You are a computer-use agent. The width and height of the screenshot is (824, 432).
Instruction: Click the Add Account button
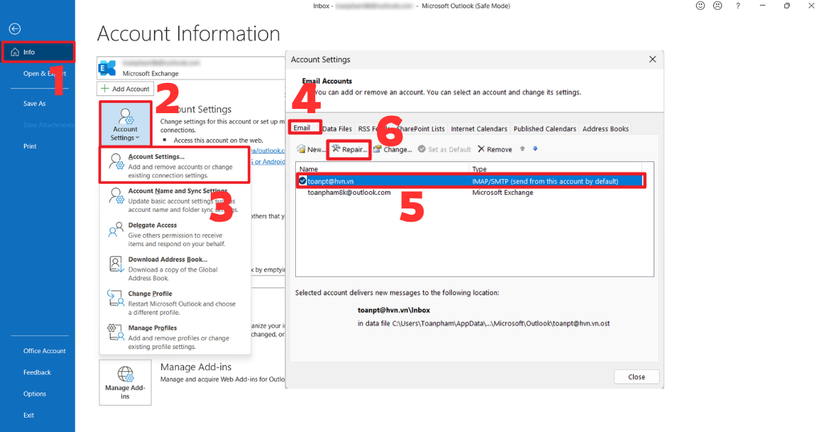pyautogui.click(x=125, y=88)
